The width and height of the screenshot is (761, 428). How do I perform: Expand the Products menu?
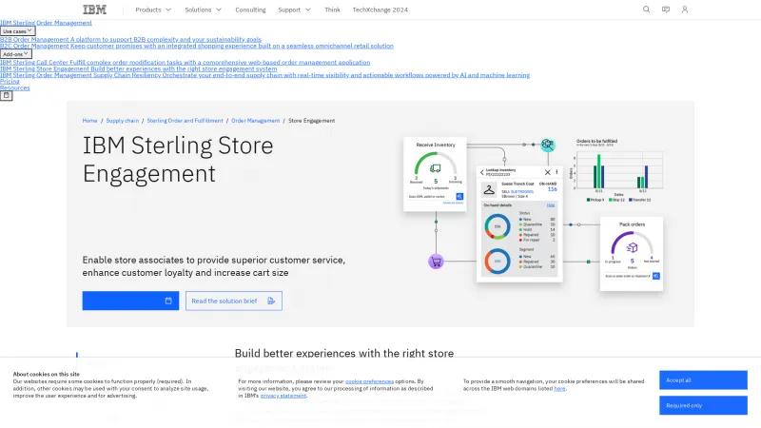153,10
